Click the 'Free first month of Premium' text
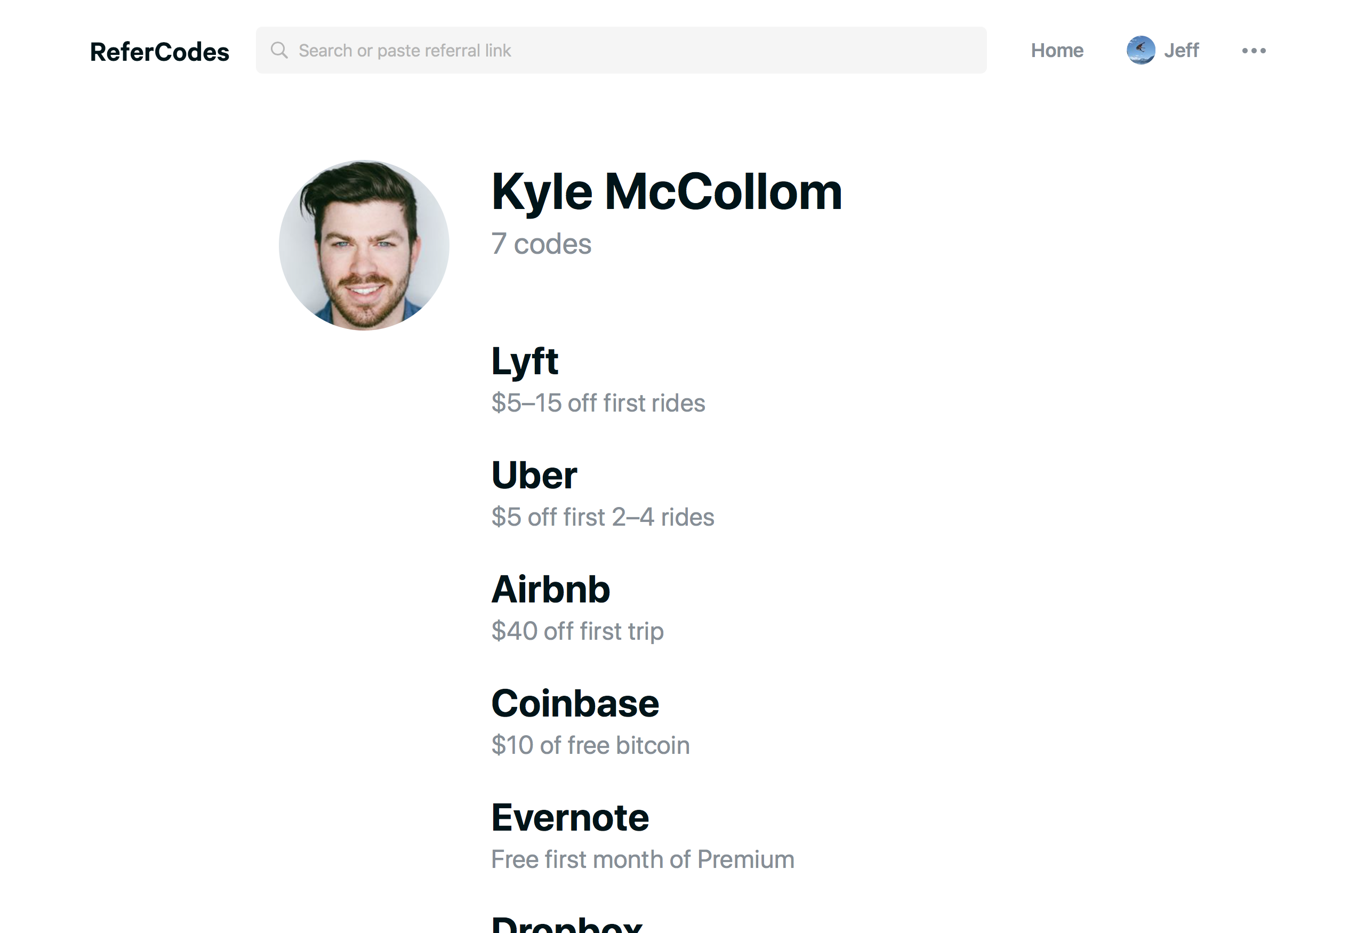Screen dimensions: 1365x933 642,859
